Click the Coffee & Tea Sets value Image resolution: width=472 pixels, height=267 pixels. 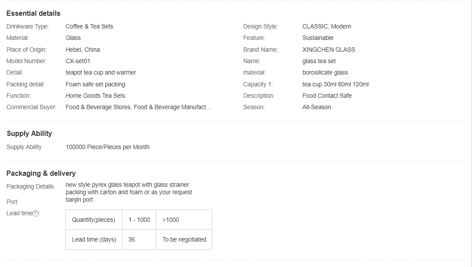point(89,26)
